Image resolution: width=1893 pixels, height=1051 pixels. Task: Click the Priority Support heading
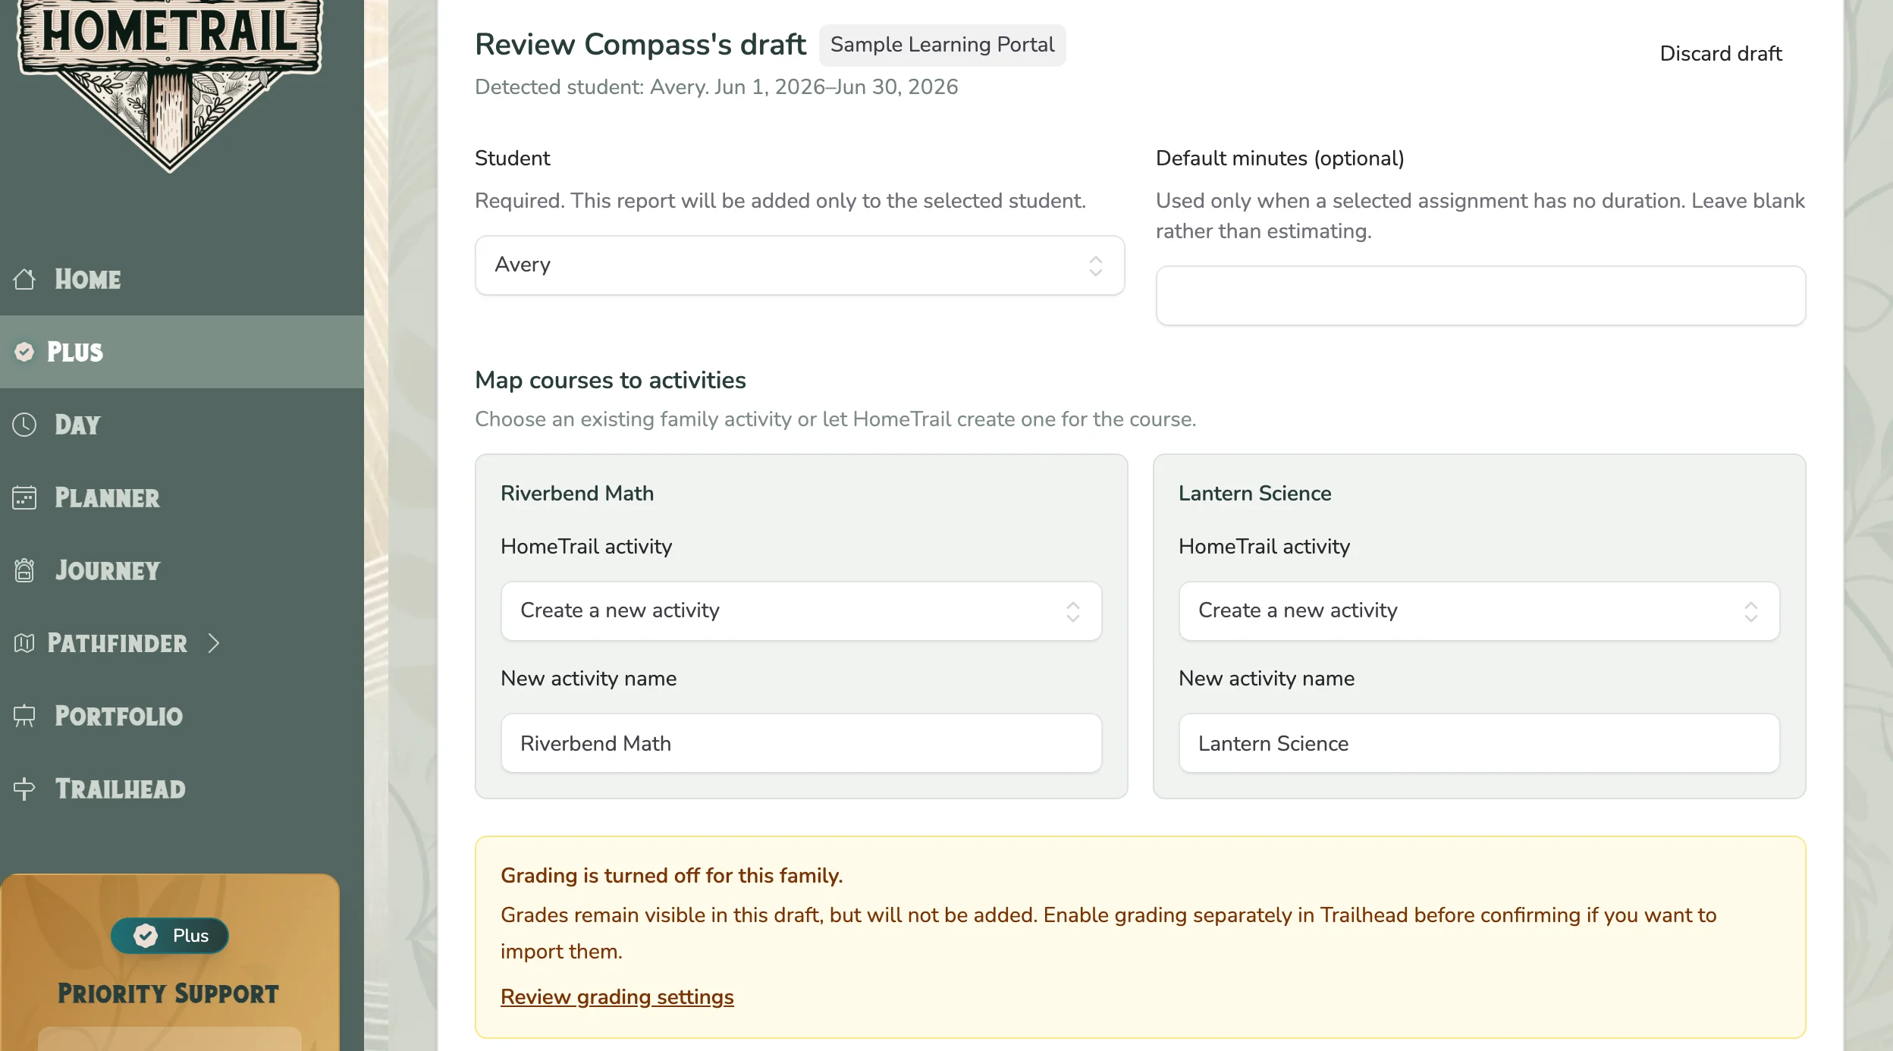coord(168,993)
